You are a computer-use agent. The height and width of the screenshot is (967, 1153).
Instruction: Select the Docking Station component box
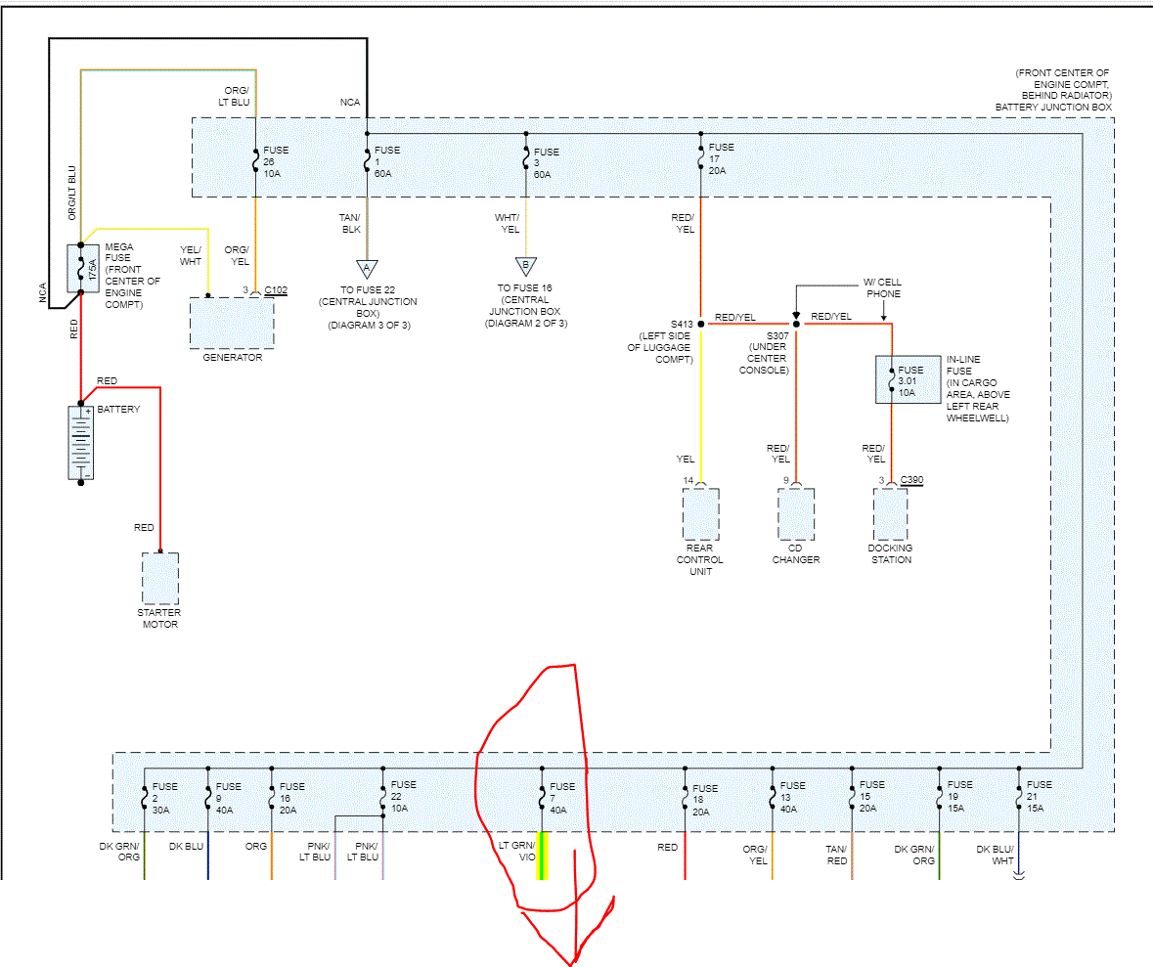891,514
